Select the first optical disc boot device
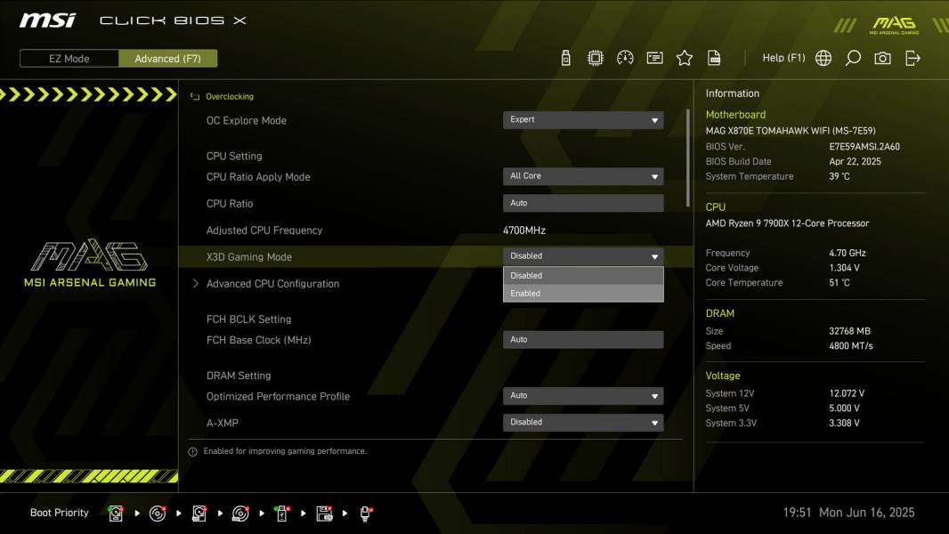Image resolution: width=949 pixels, height=534 pixels. click(158, 514)
